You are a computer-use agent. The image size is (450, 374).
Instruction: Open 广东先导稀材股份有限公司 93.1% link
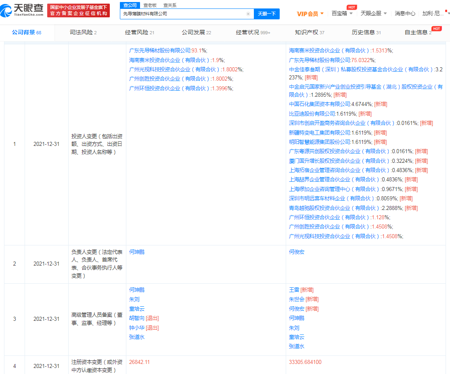point(160,51)
